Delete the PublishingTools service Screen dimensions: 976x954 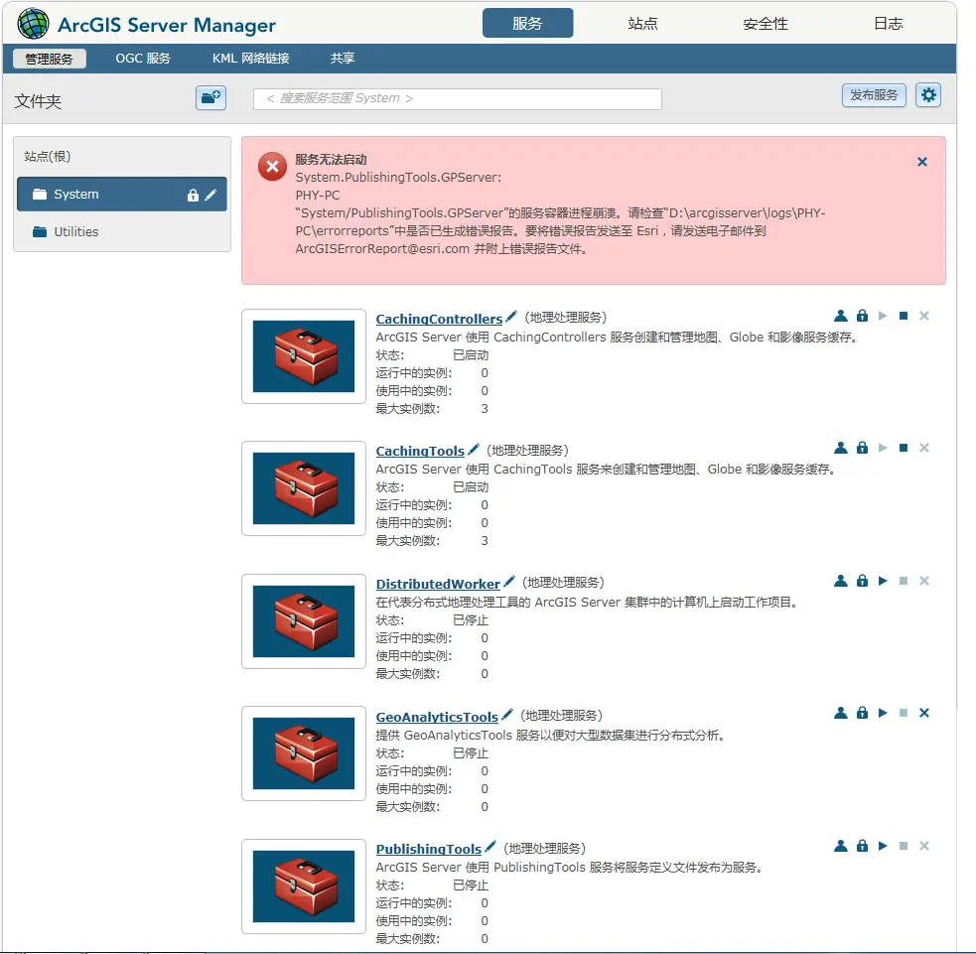[x=924, y=846]
